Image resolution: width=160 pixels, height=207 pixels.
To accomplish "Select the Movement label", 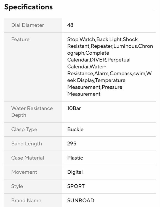I will click(x=24, y=172).
